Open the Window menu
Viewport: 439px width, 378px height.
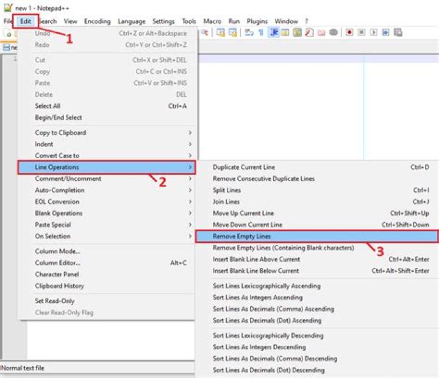pos(286,21)
